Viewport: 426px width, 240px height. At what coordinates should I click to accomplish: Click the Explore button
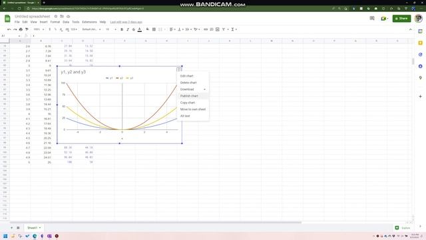click(x=402, y=228)
